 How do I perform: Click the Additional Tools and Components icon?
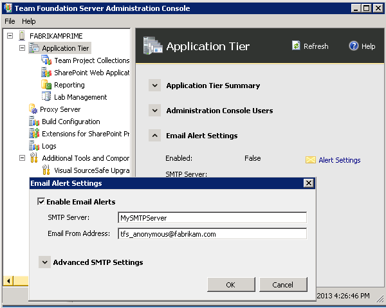tap(33, 158)
